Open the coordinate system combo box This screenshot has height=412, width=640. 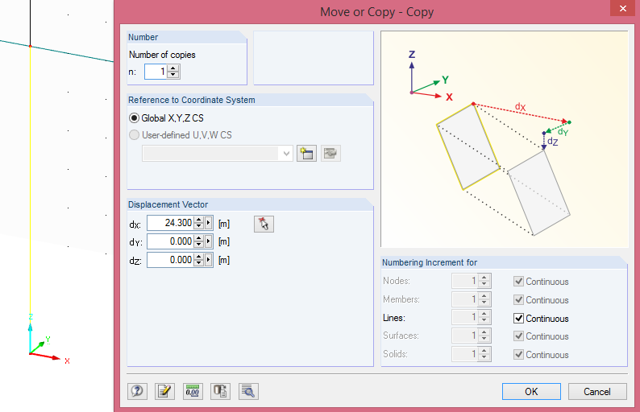click(x=217, y=154)
